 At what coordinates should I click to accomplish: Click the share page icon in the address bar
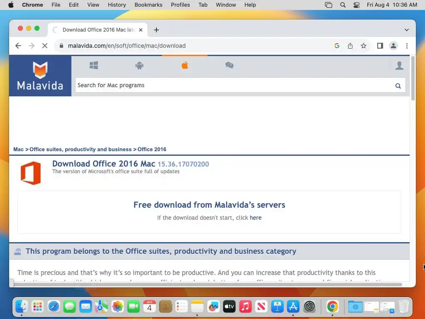[x=350, y=46]
